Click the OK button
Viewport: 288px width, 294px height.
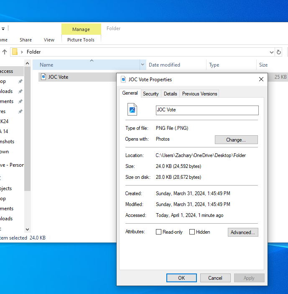(x=181, y=278)
